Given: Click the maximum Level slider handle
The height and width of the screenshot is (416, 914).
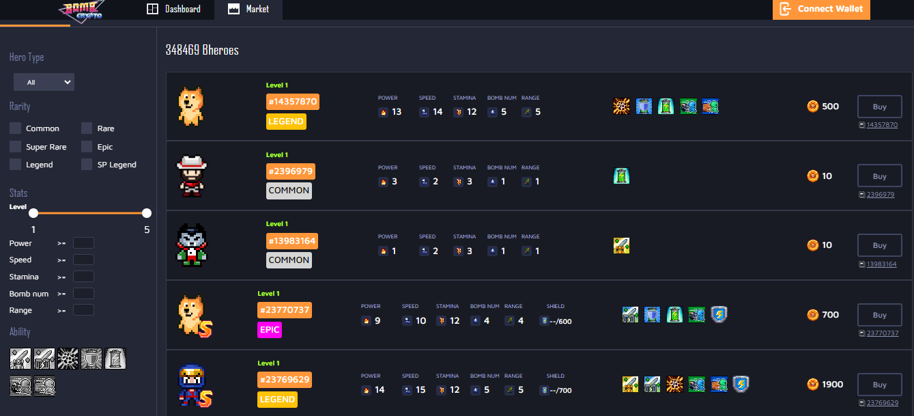Looking at the screenshot, I should click(147, 213).
